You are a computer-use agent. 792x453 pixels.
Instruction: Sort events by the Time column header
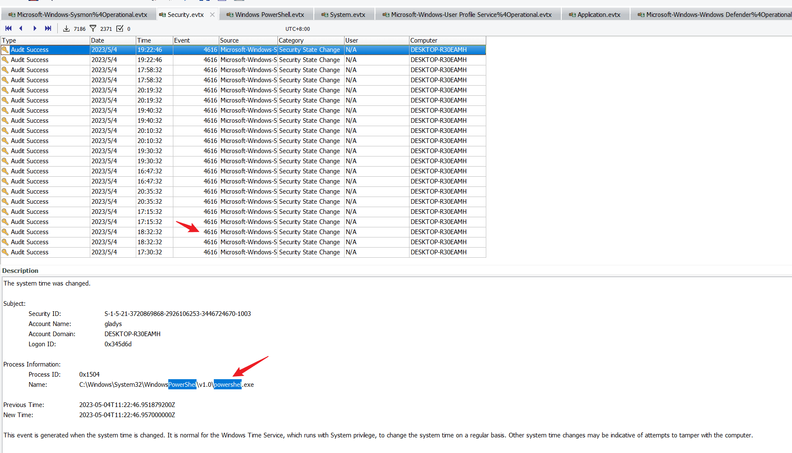click(154, 40)
